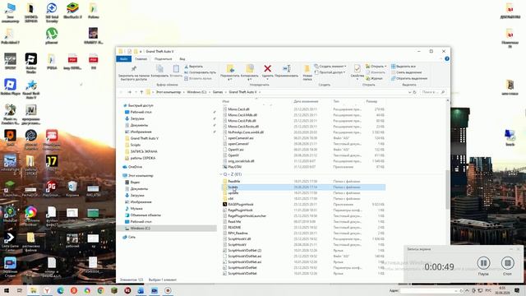The width and height of the screenshot is (526, 296).
Task: Sort by the Size (Размер) column header
Action: (x=371, y=101)
